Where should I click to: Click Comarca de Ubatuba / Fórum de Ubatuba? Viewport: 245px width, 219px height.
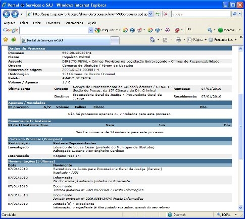tap(97, 66)
